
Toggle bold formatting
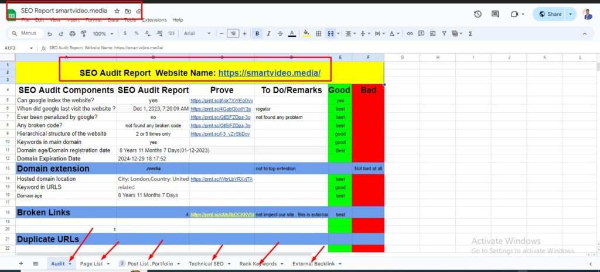pos(257,33)
